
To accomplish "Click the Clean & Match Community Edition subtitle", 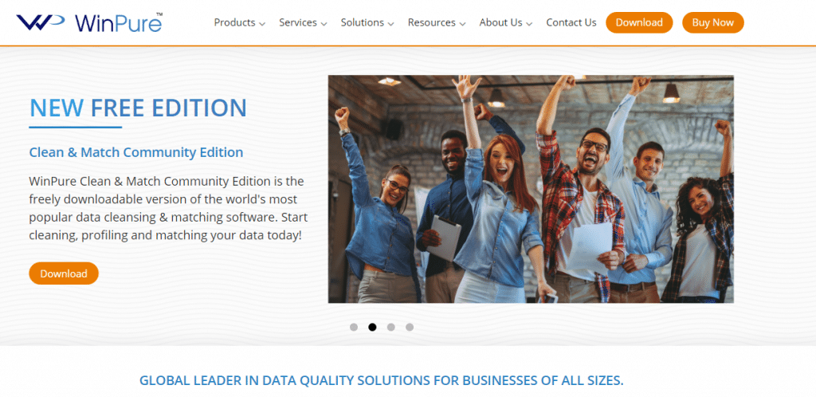I will [136, 152].
